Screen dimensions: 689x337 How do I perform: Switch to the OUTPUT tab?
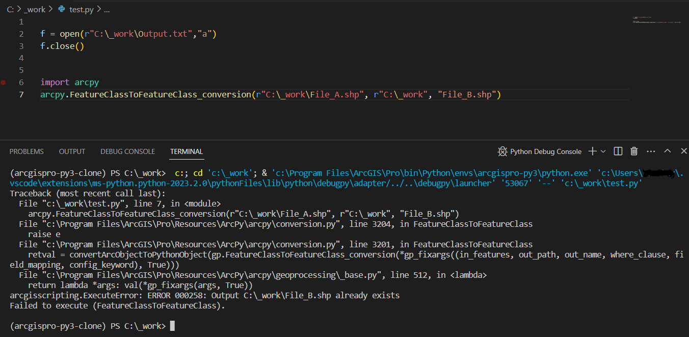[x=72, y=151]
